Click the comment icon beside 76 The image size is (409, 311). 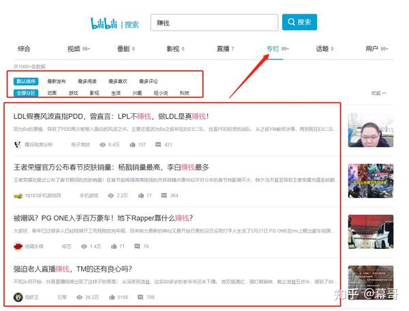pyautogui.click(x=137, y=246)
